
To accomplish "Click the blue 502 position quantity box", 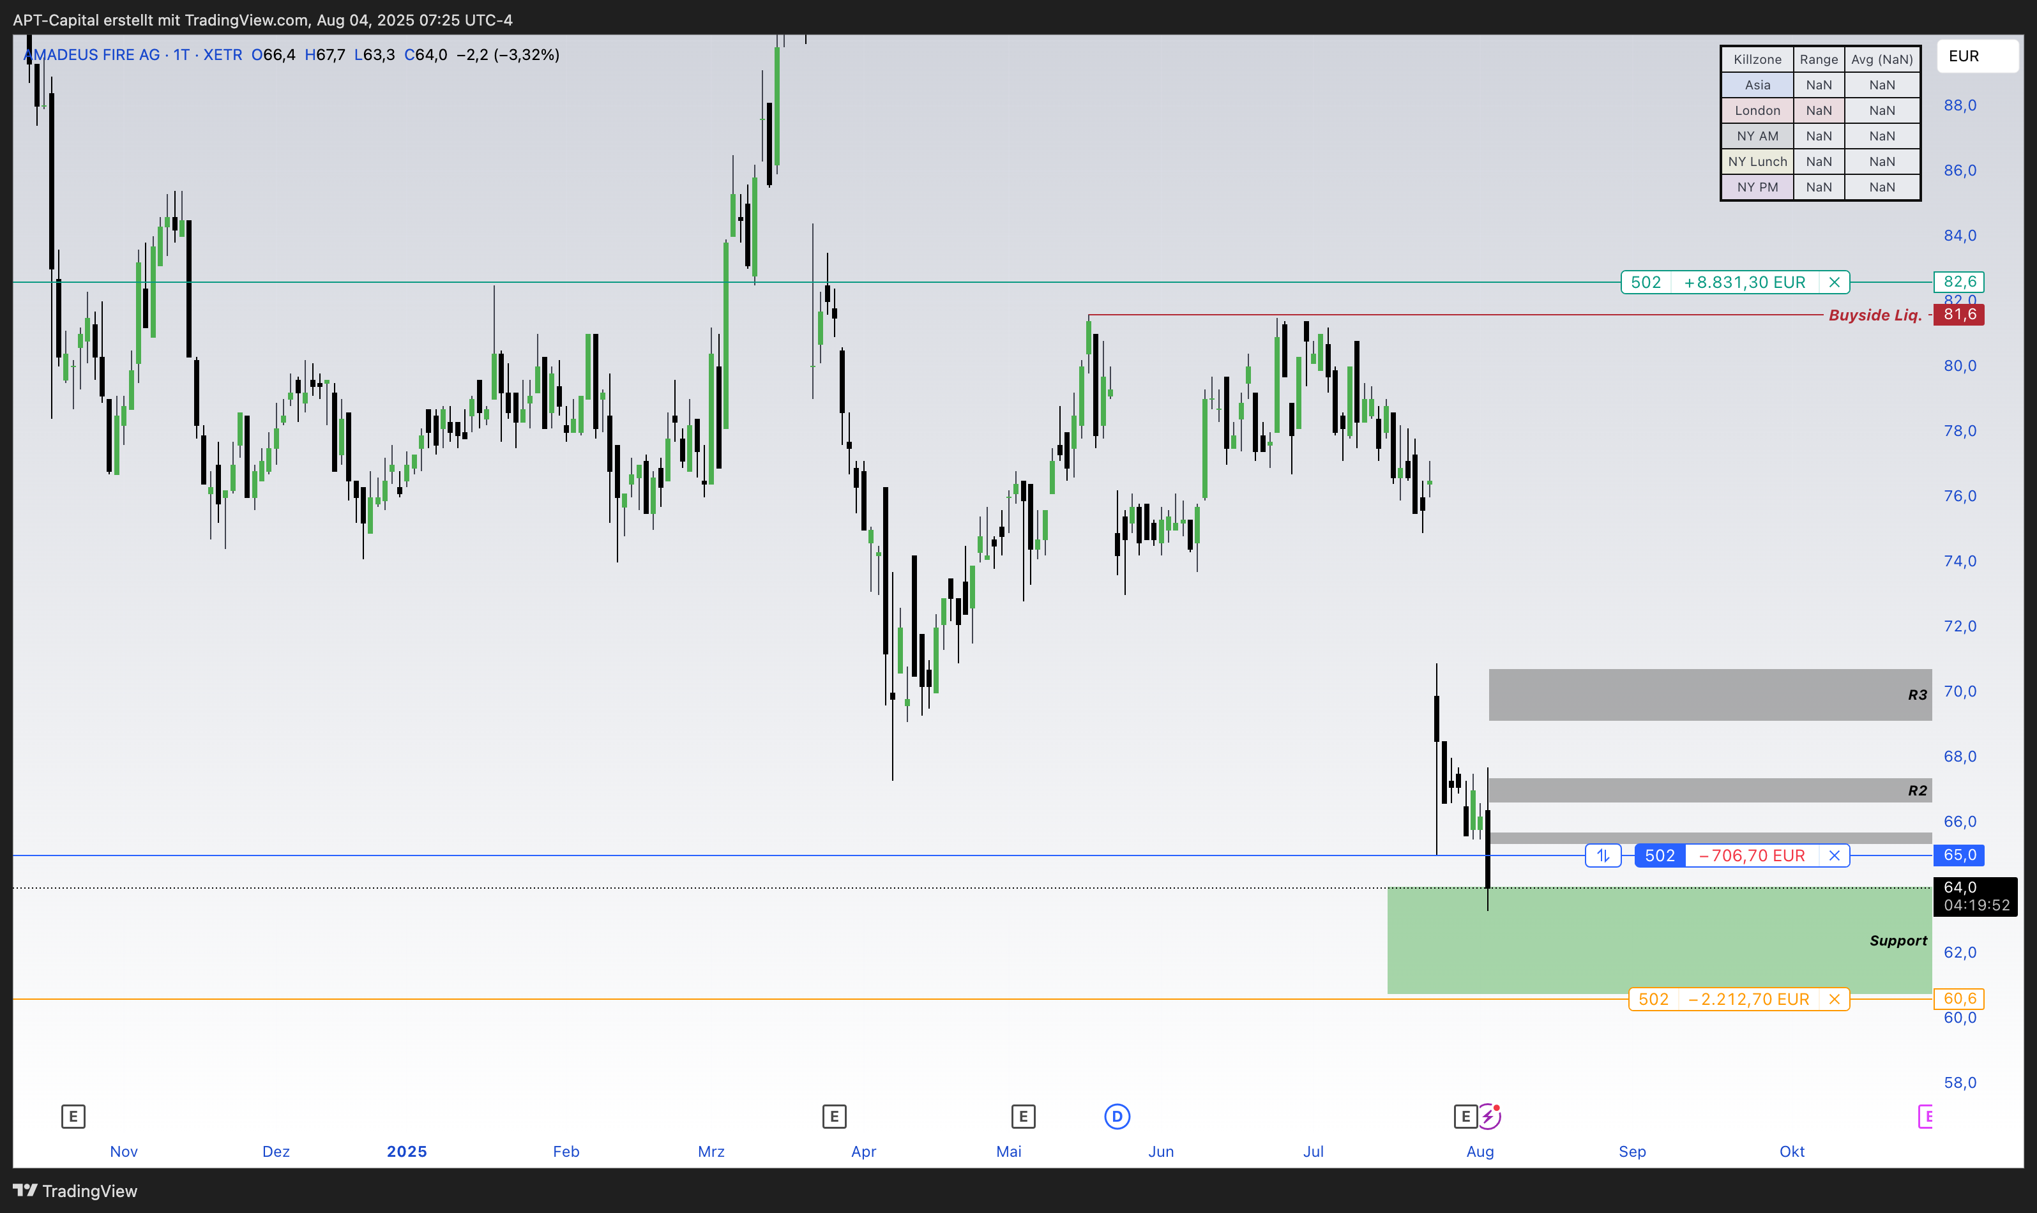I will coord(1660,855).
